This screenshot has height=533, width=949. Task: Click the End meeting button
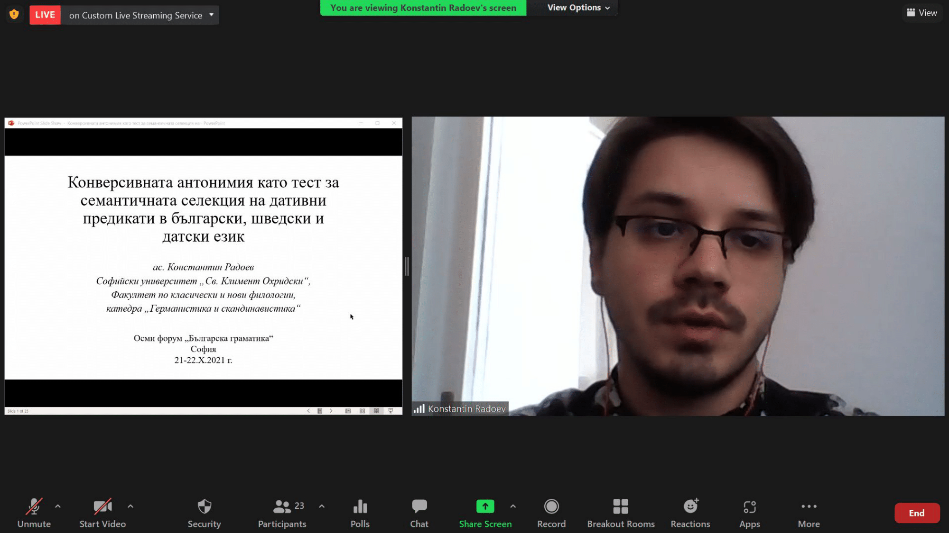[x=916, y=513]
